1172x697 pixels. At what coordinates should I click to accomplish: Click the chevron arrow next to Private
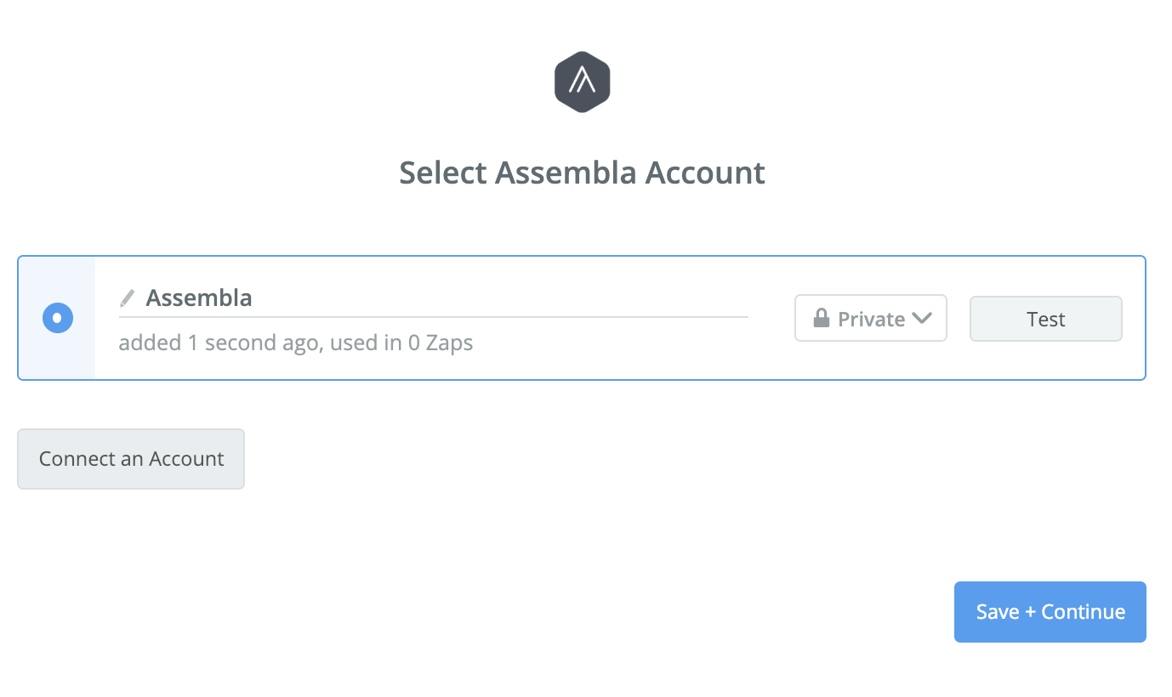[x=923, y=318]
